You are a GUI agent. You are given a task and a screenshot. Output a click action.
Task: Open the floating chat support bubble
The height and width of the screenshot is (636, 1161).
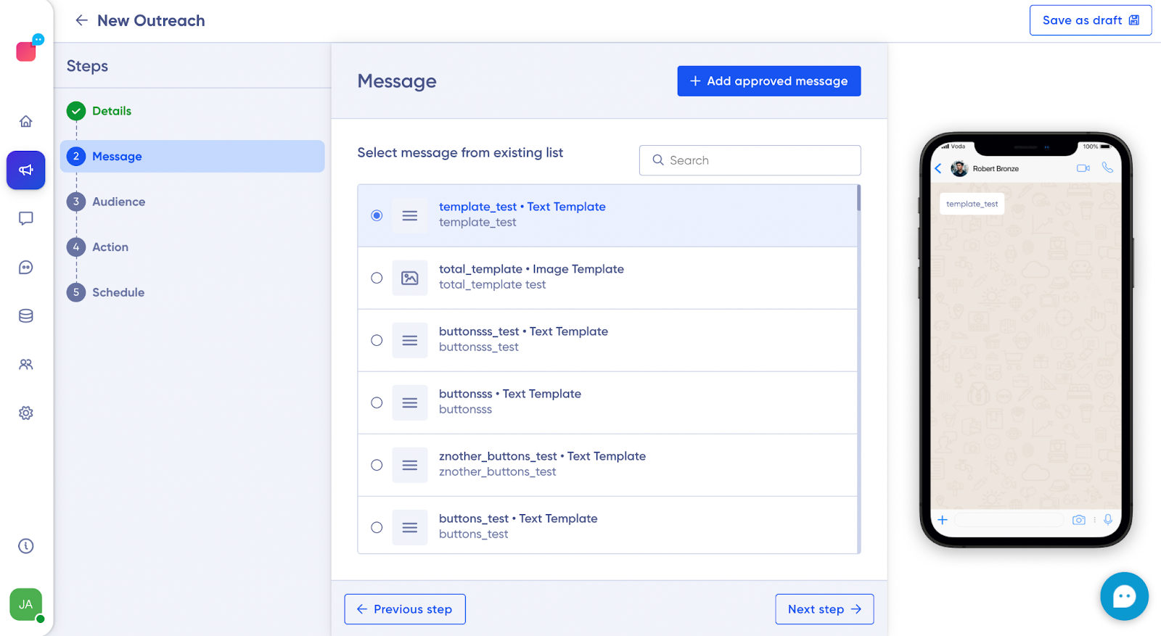click(x=1124, y=597)
